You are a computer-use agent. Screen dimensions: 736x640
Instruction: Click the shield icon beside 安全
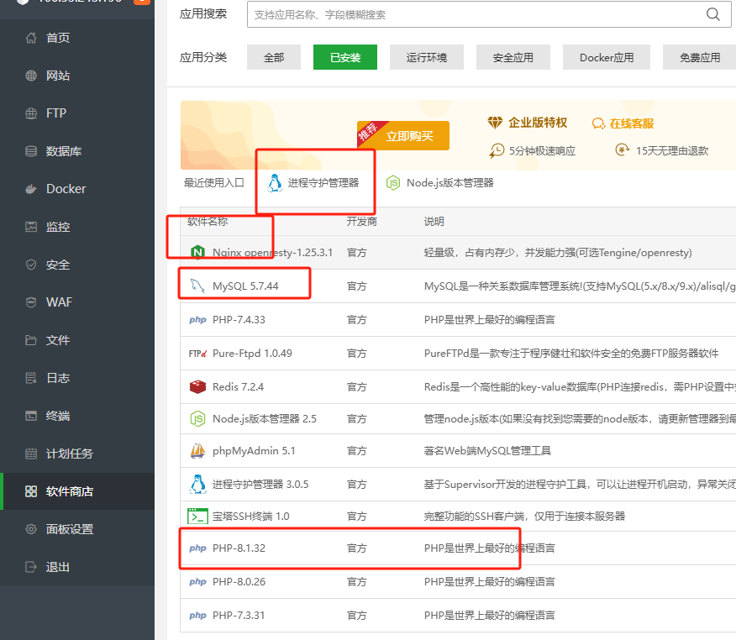[x=31, y=265]
